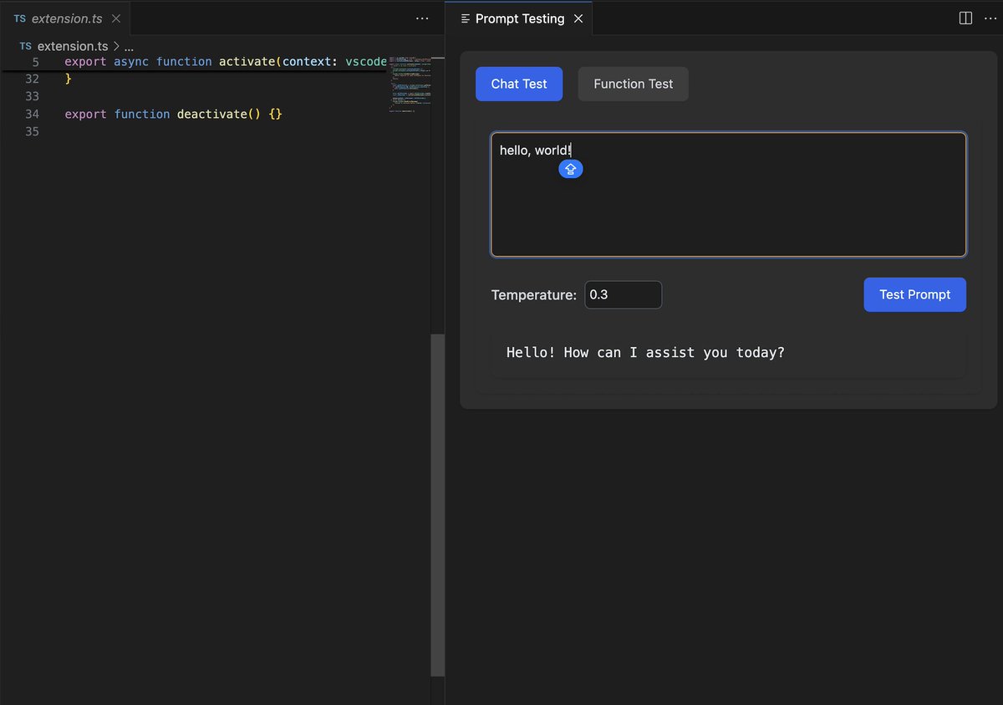Click the closing brace on line 32

(x=69, y=79)
